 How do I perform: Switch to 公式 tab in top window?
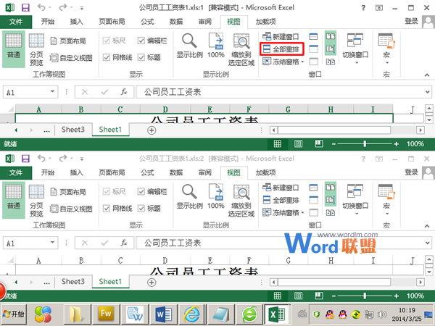point(147,22)
